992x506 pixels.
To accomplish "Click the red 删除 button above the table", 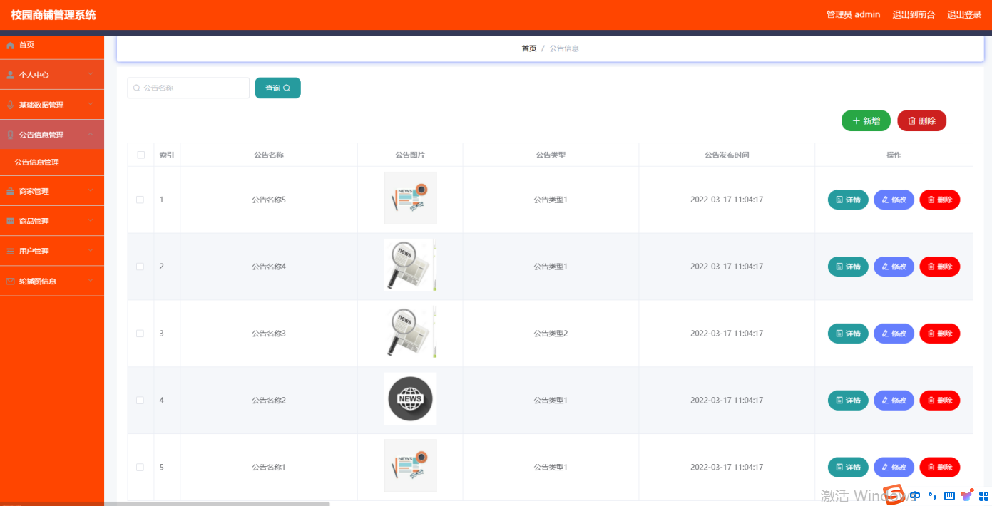I will 921,121.
